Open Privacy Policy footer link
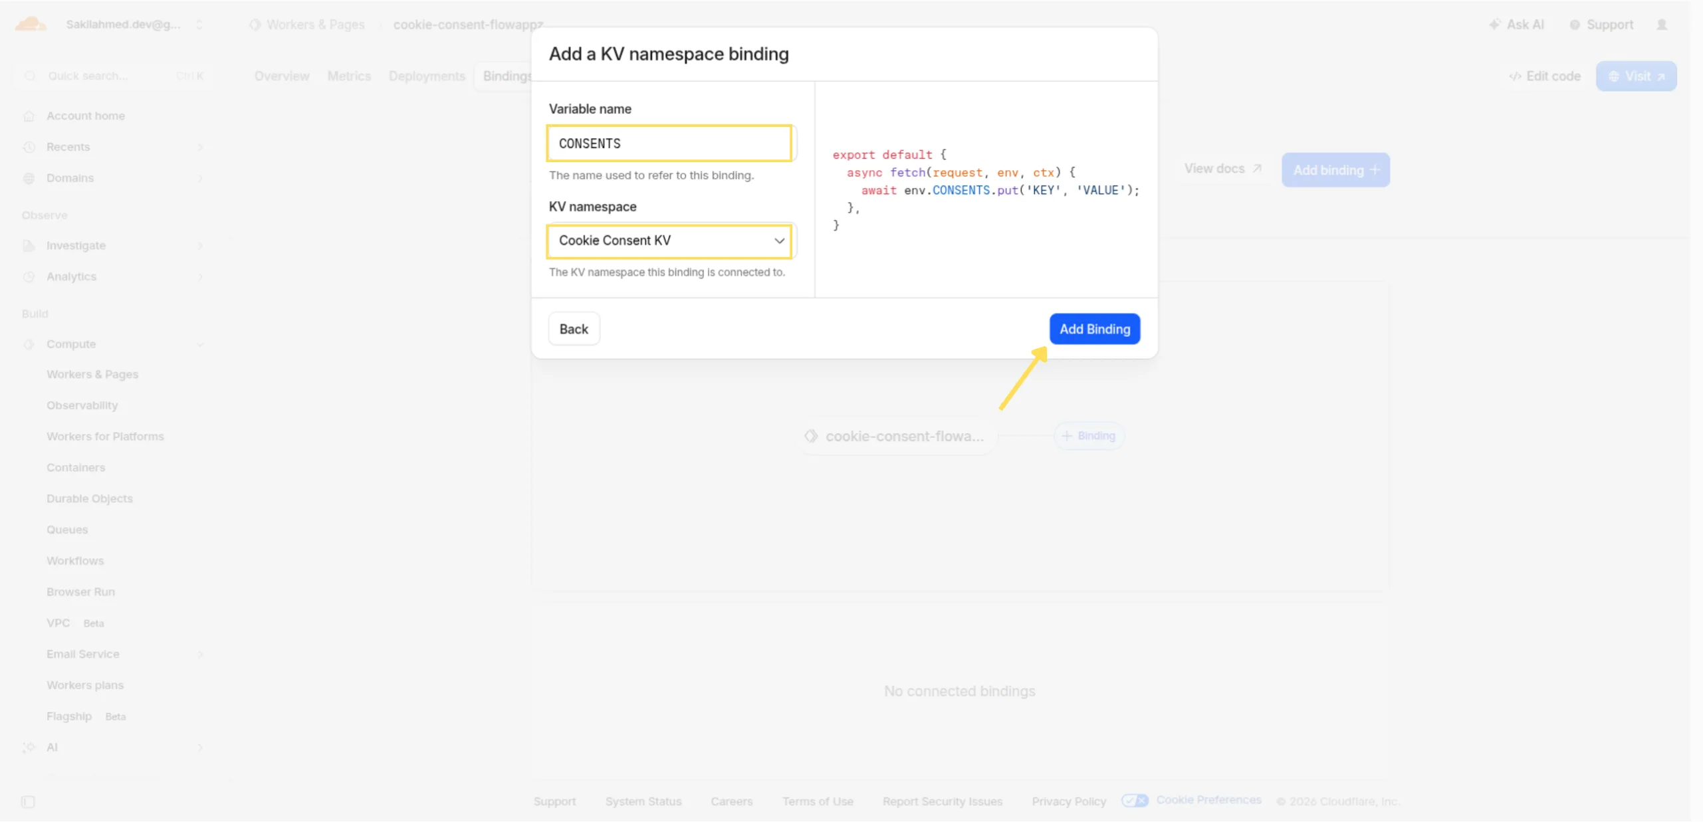The width and height of the screenshot is (1703, 822). tap(1069, 801)
